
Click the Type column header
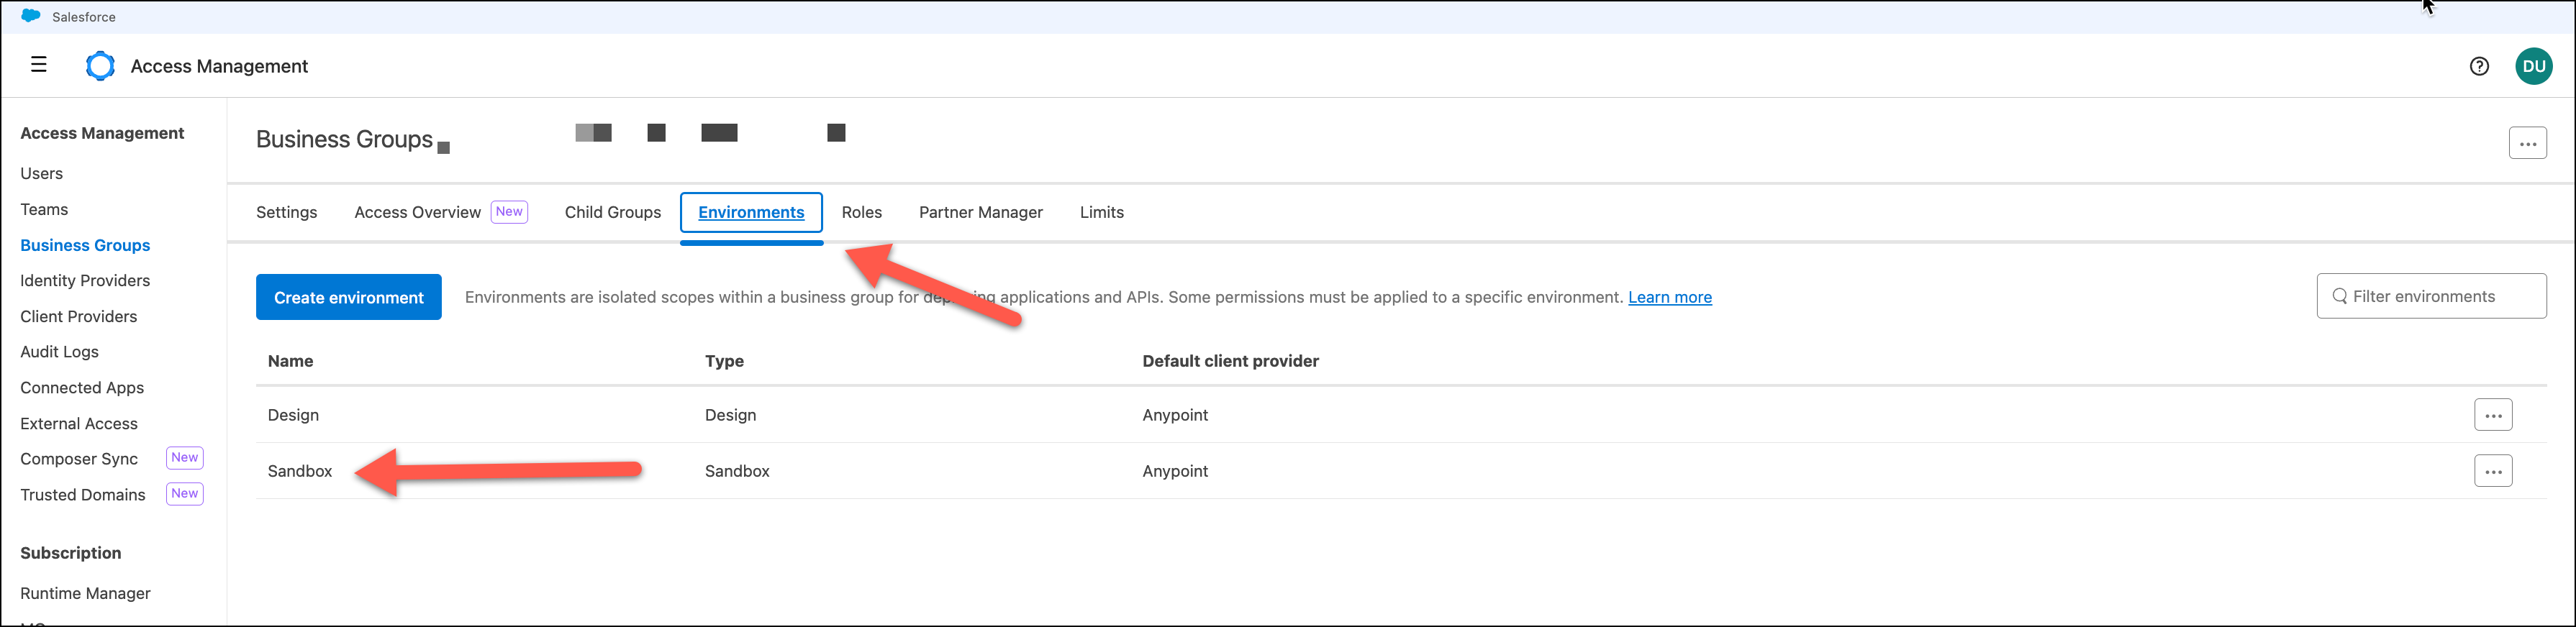pyautogui.click(x=724, y=361)
